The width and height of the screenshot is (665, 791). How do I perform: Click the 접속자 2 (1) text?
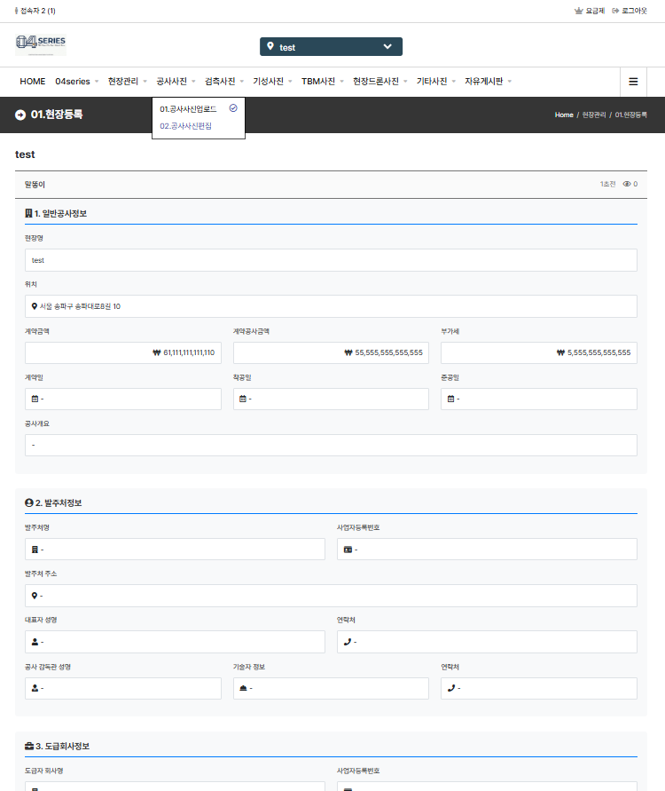38,11
